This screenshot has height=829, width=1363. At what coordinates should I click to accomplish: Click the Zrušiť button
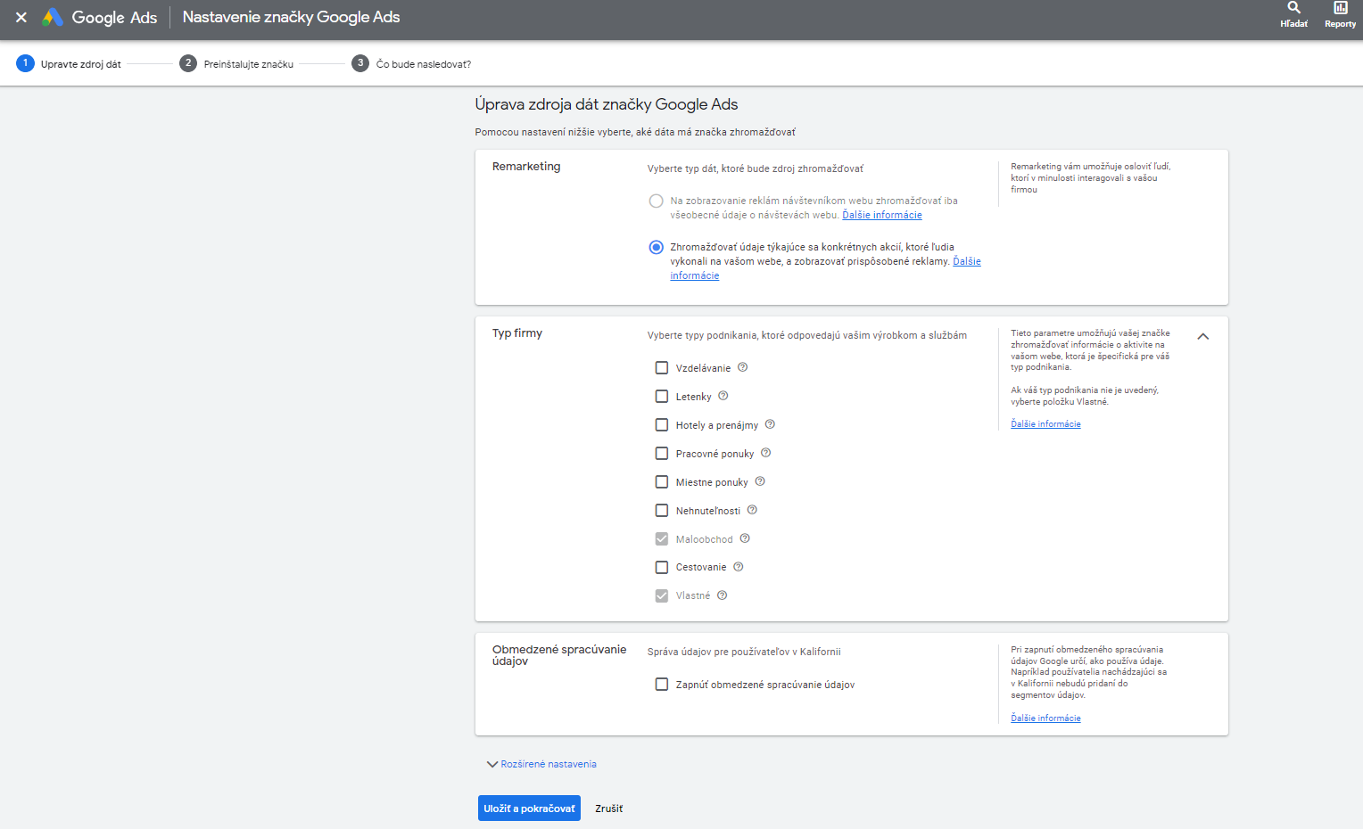(609, 808)
